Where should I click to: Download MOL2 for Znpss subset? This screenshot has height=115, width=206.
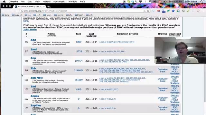[x=174, y=100]
